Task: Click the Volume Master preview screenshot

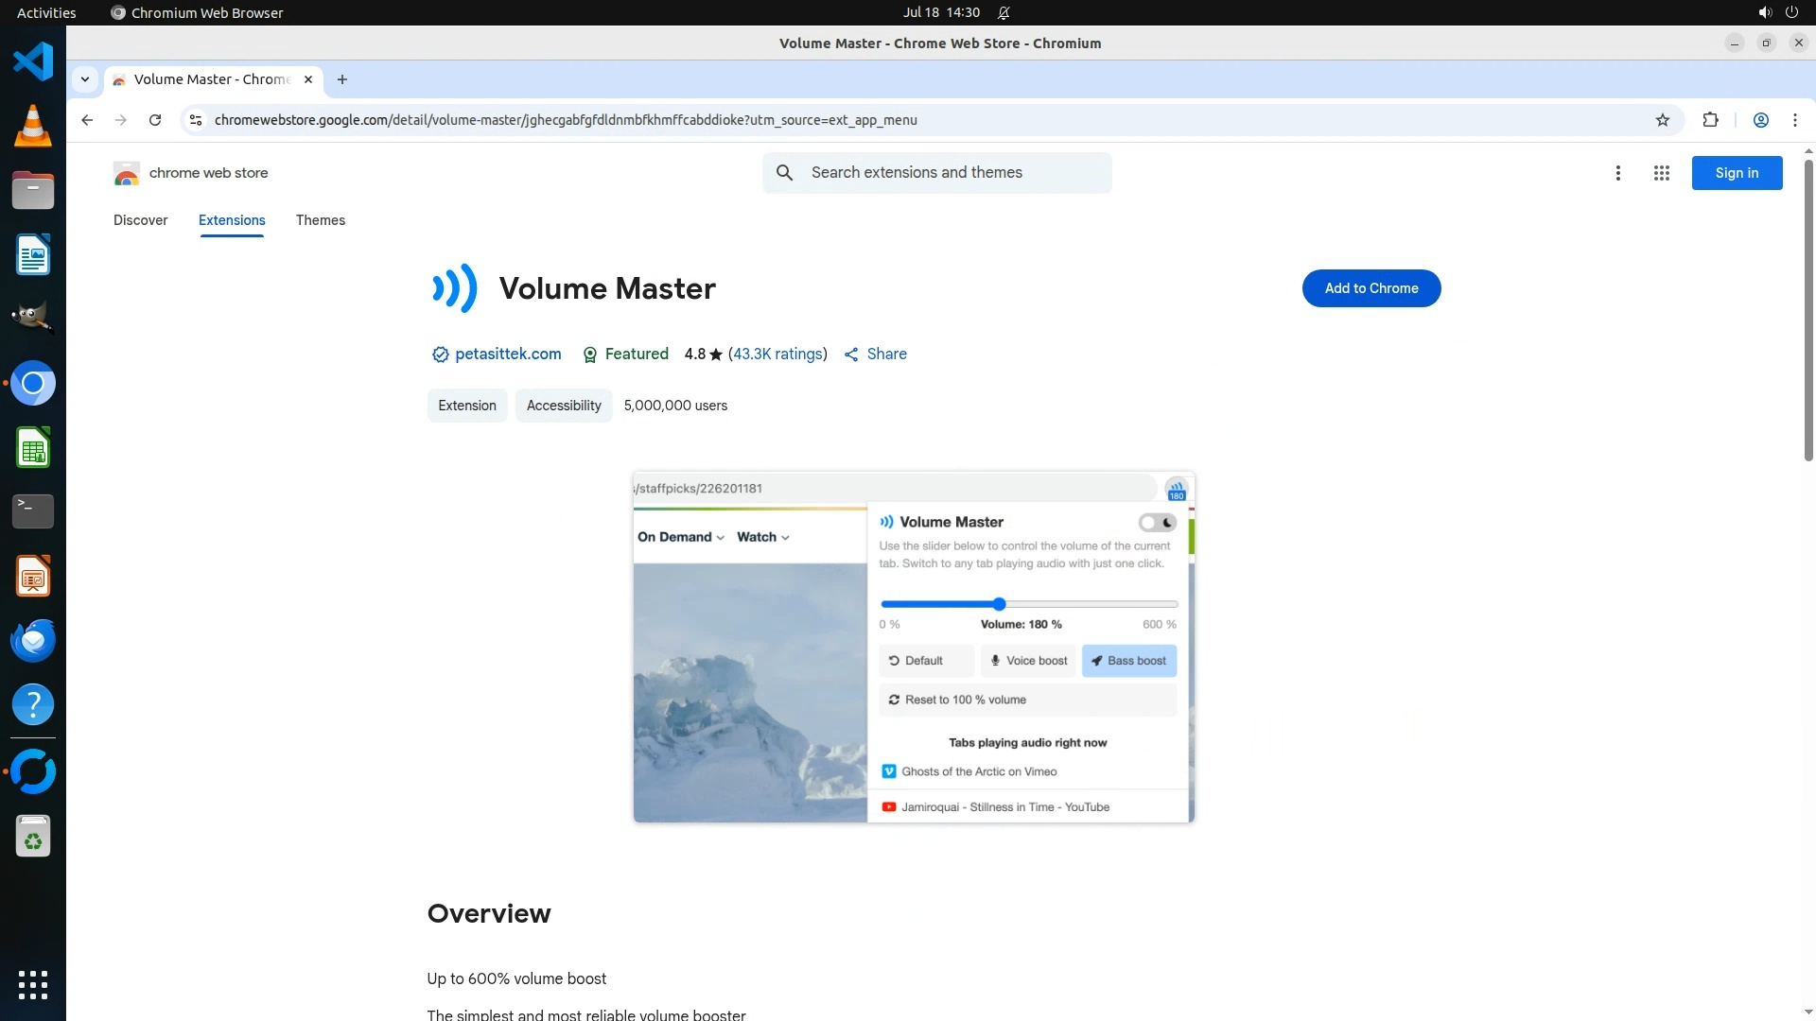Action: pos(913,648)
